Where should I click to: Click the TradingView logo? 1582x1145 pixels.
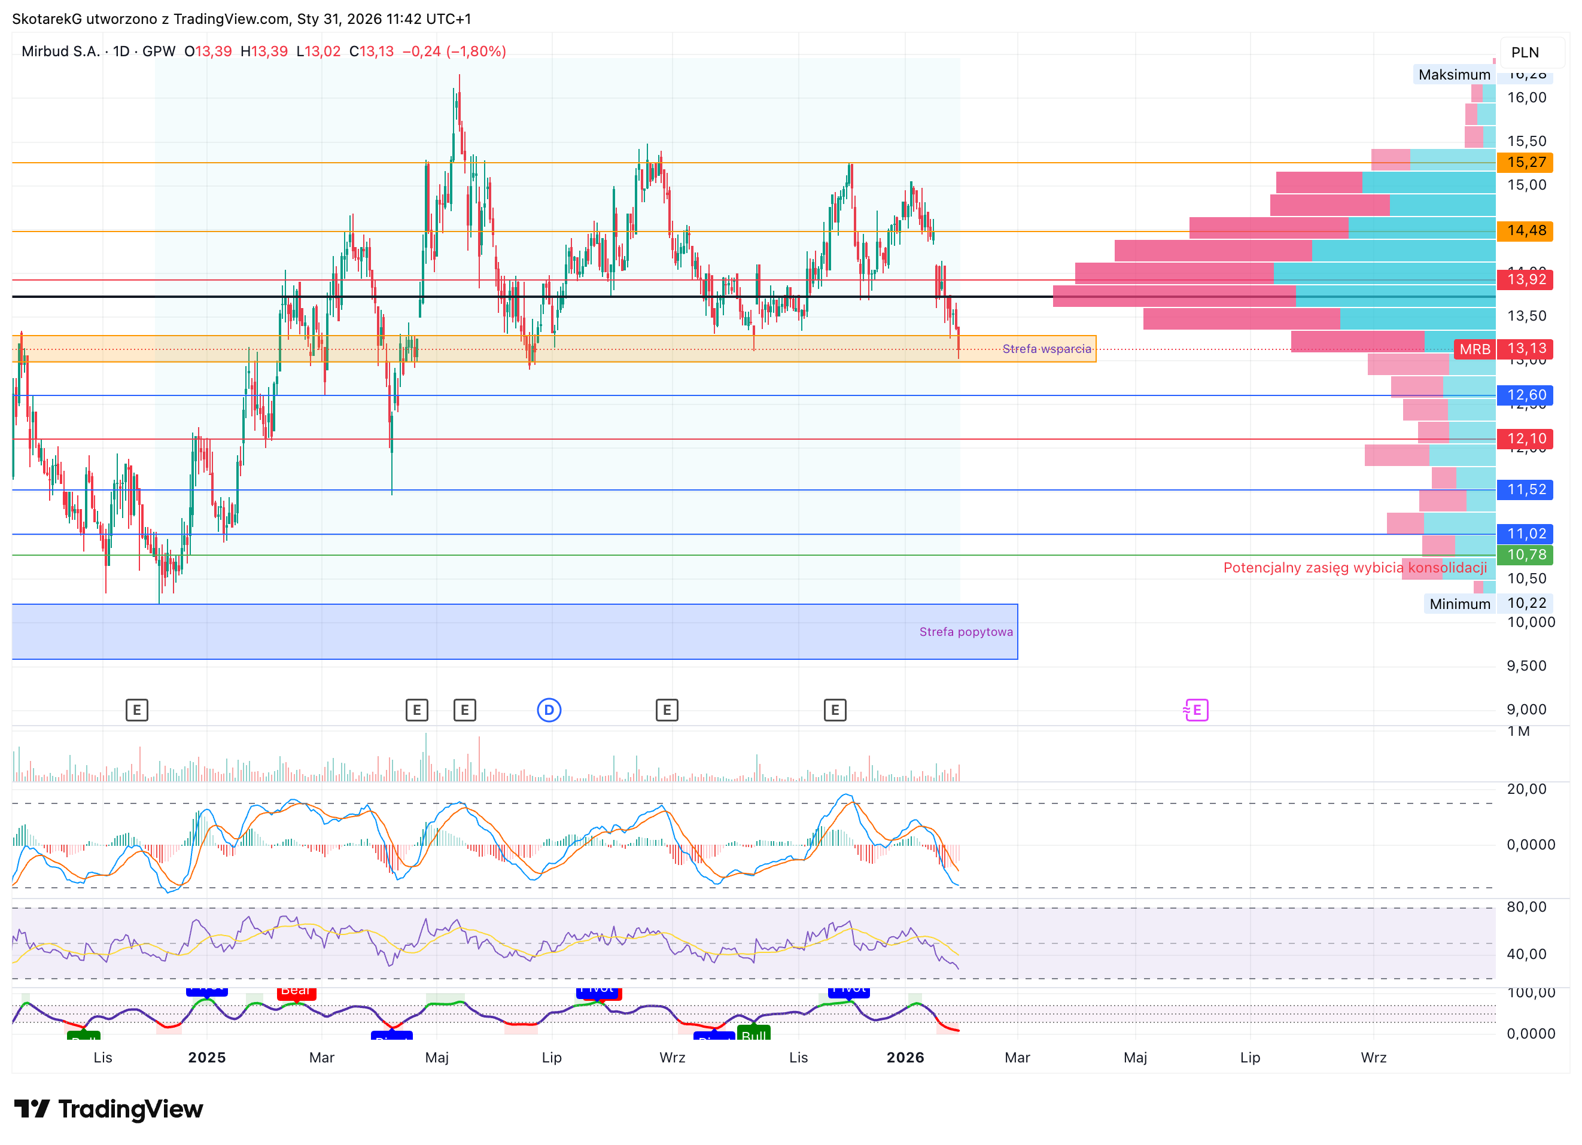[109, 1109]
